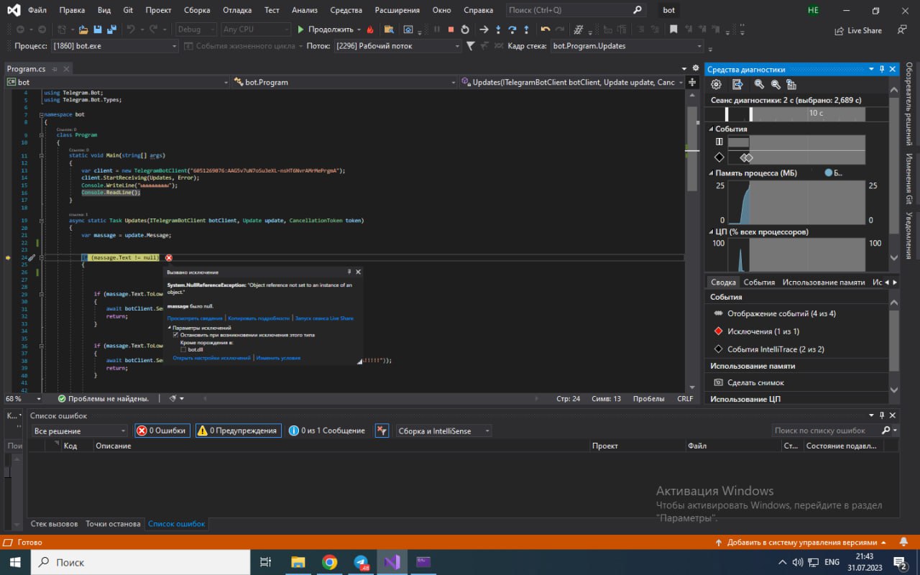Screen dimensions: 920x575
Task: Check the bot.dll exception checkbox
Action: point(183,349)
